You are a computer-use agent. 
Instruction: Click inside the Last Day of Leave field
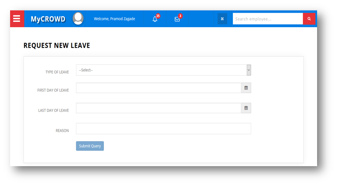pyautogui.click(x=158, y=108)
